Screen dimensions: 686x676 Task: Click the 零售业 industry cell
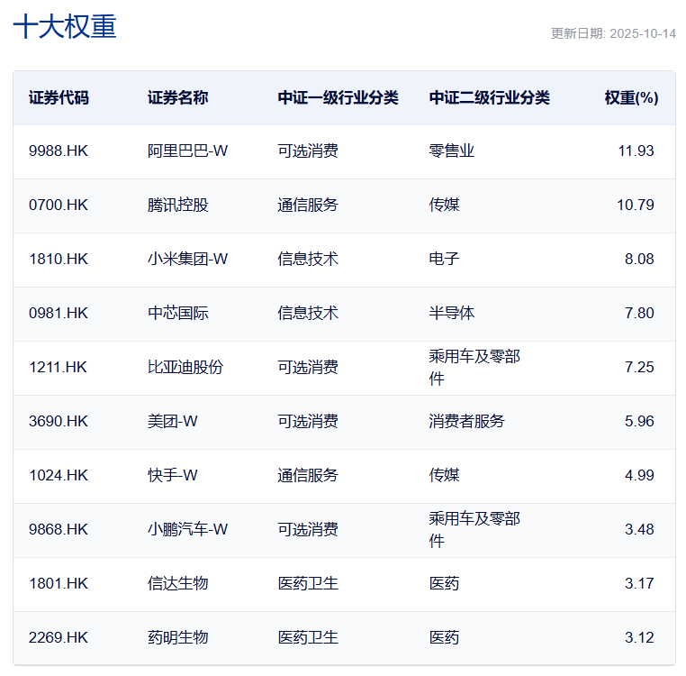(452, 151)
